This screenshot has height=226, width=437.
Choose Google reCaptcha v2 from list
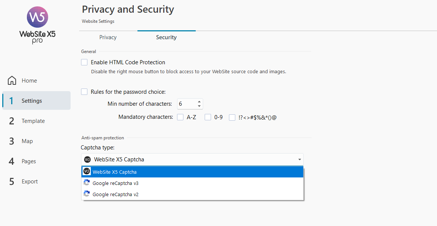click(115, 195)
